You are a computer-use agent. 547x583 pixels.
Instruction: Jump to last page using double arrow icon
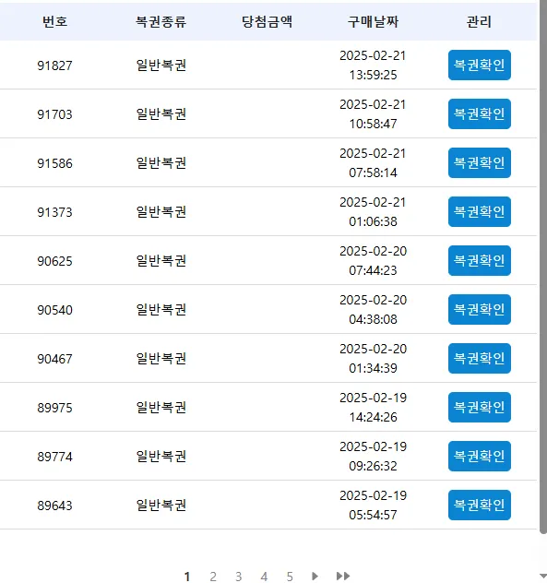coord(343,576)
